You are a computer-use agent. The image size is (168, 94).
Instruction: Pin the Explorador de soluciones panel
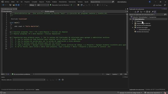[164, 9]
